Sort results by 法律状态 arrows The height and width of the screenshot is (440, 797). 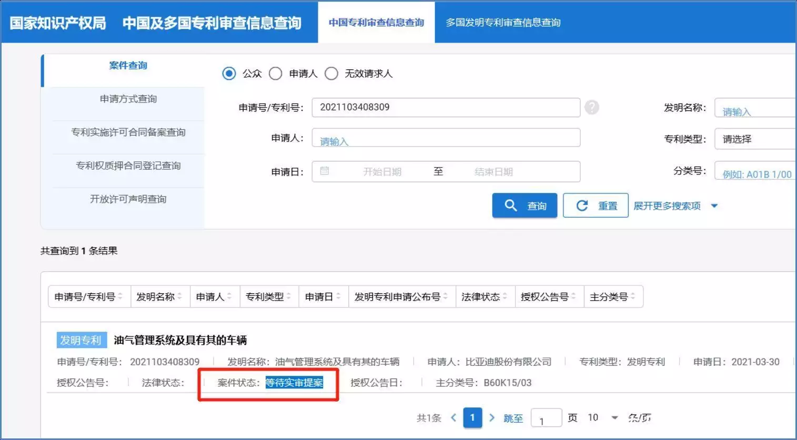[x=505, y=297]
